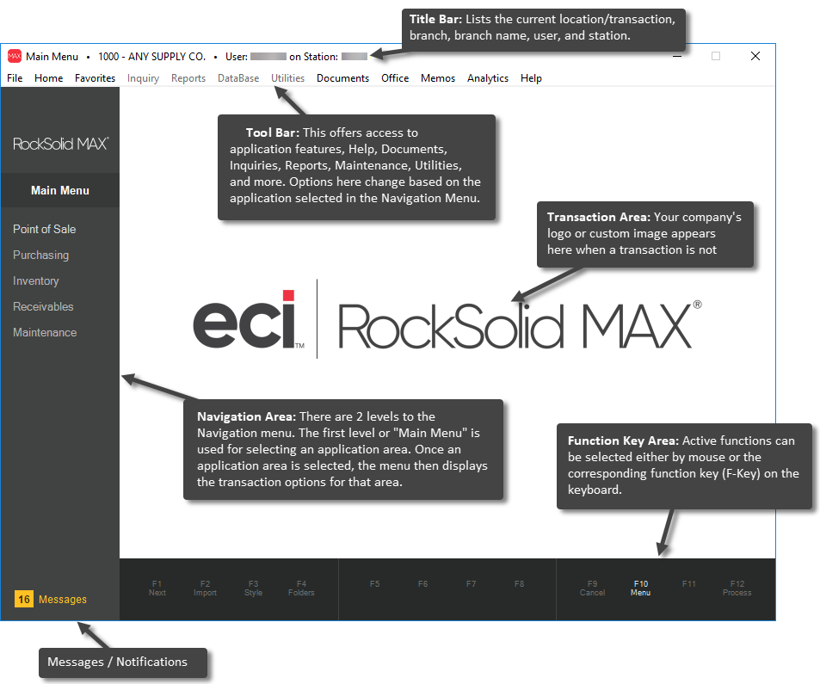Select Purchasing in the navigation menu
Image resolution: width=820 pixels, height=684 pixels.
click(x=40, y=256)
